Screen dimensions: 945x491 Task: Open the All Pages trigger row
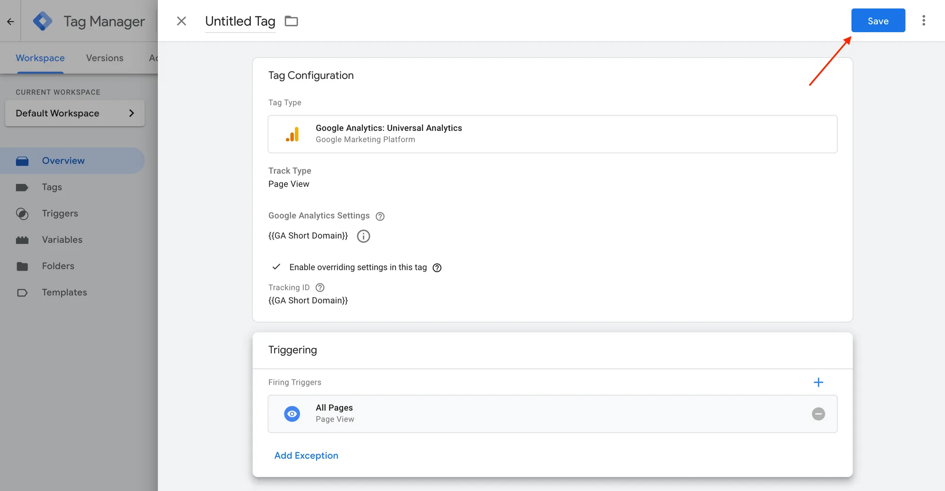552,414
